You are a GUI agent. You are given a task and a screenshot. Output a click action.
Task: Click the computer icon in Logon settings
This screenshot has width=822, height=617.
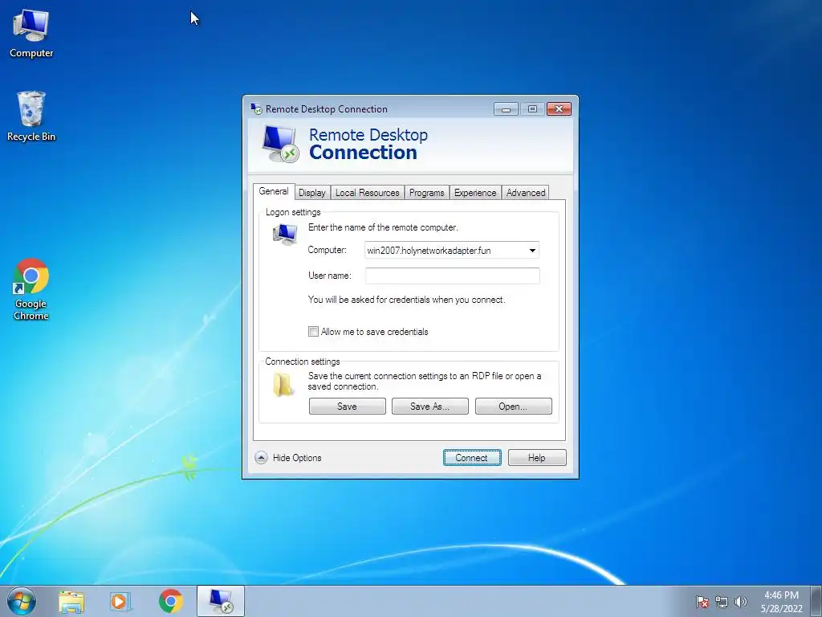[x=285, y=234]
